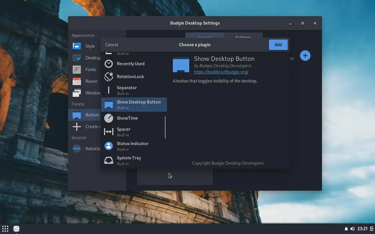Minimize the Budgie Desktop Settings window
This screenshot has width=375, height=234.
[x=290, y=23]
